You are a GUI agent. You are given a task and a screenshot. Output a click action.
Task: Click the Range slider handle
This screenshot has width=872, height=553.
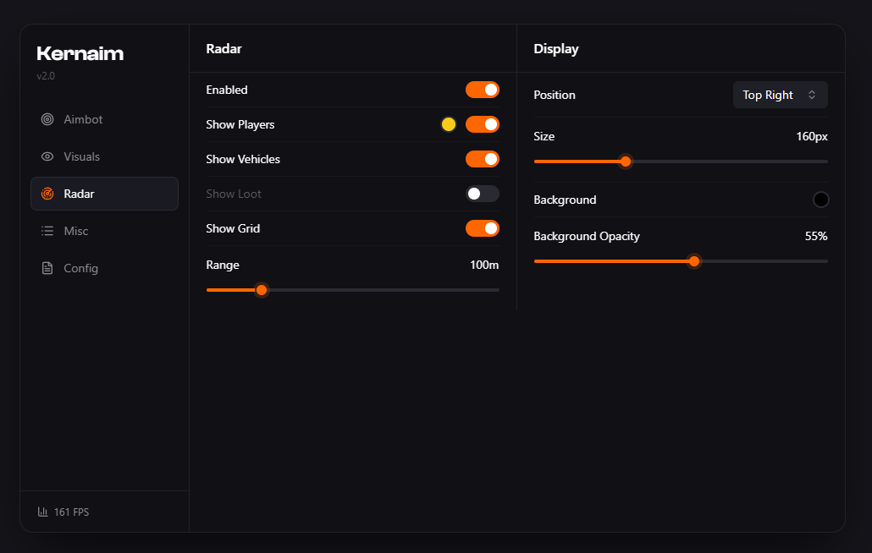262,290
